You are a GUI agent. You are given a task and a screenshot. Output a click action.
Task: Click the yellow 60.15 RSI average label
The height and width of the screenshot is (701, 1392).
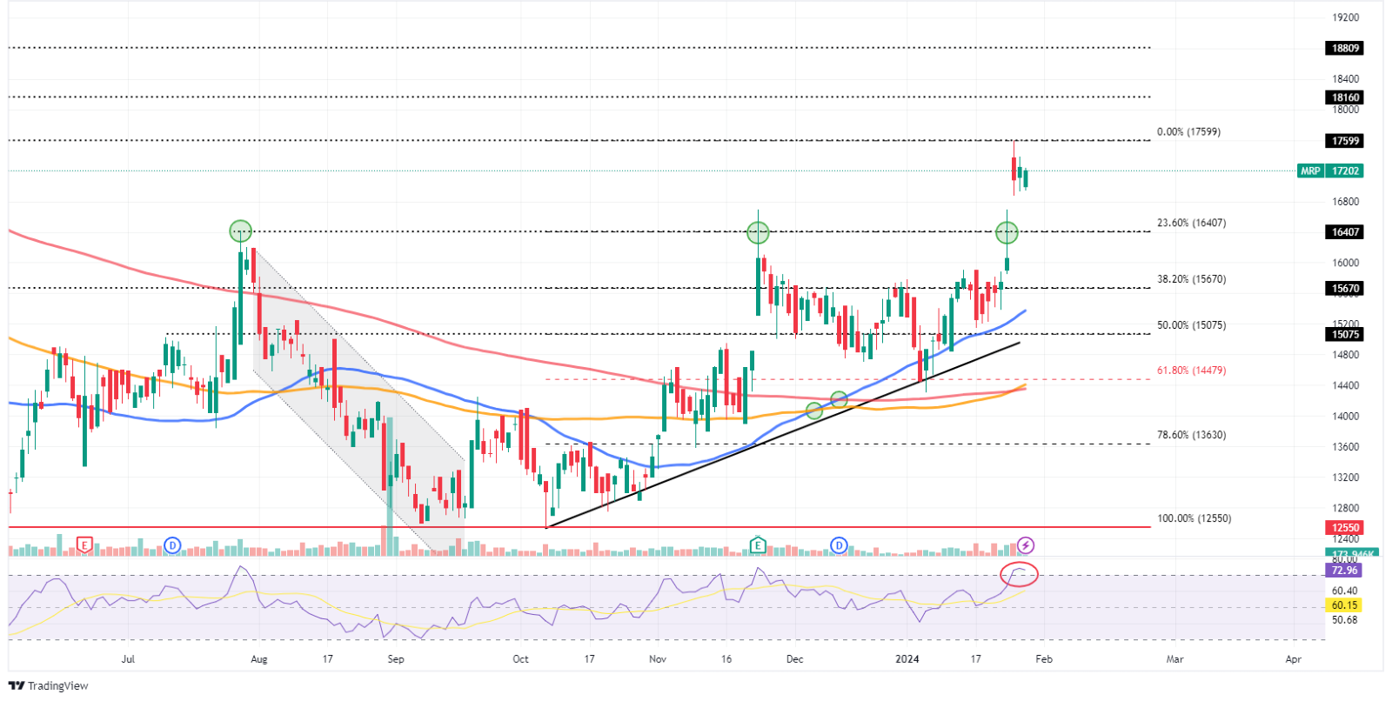pos(1344,605)
